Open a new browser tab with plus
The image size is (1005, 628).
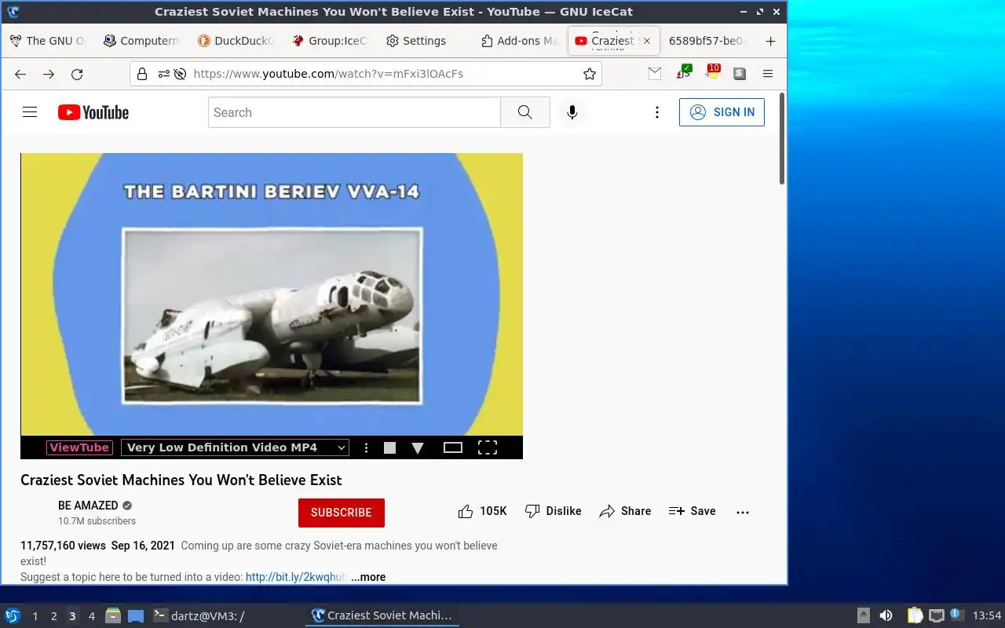click(770, 41)
